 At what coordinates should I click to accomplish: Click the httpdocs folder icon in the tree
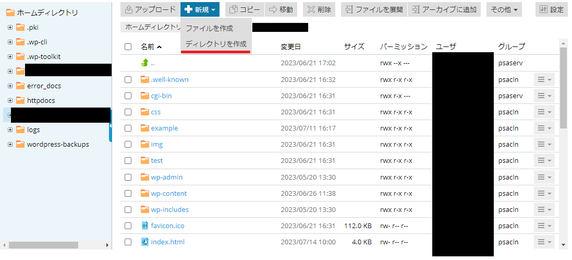coord(20,100)
